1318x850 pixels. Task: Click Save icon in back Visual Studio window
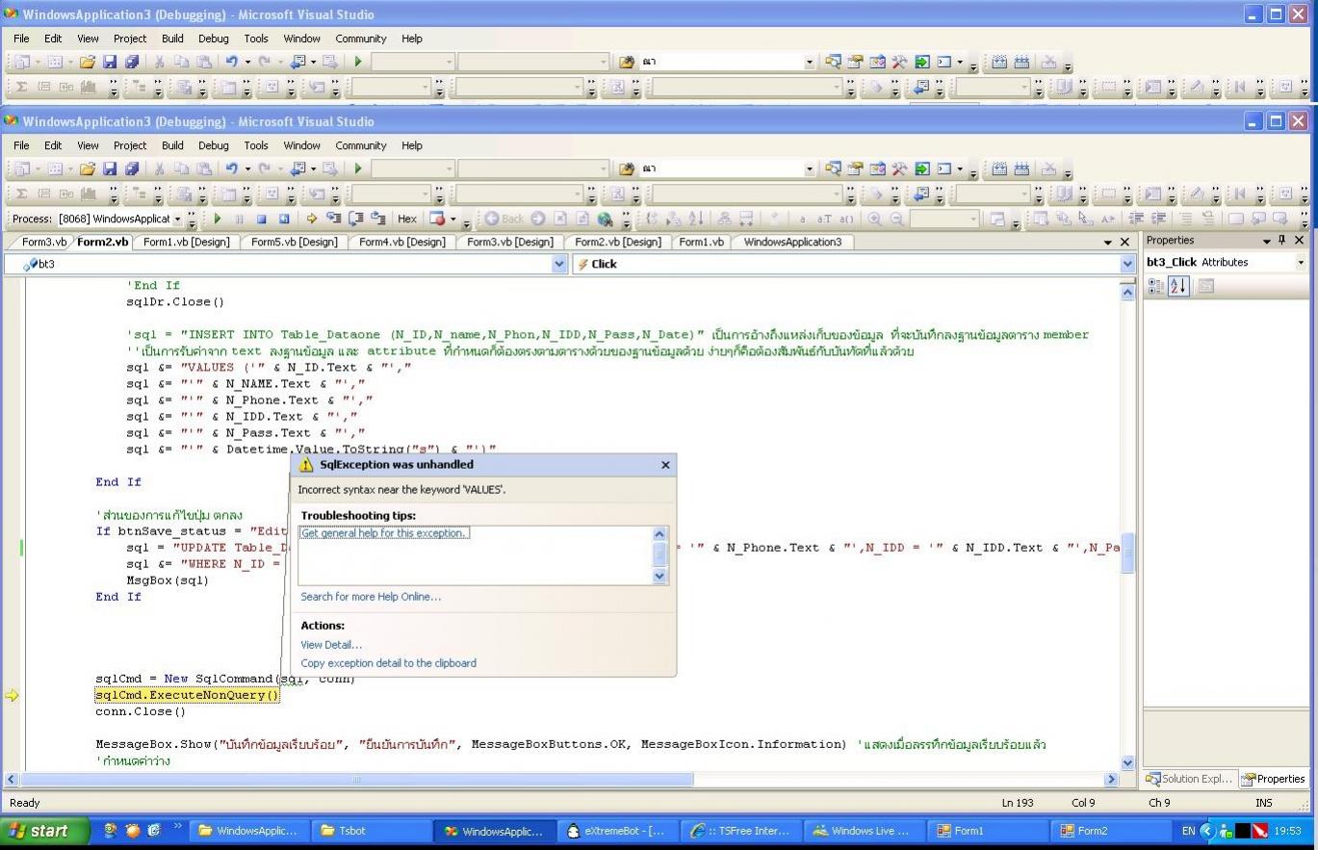[111, 62]
